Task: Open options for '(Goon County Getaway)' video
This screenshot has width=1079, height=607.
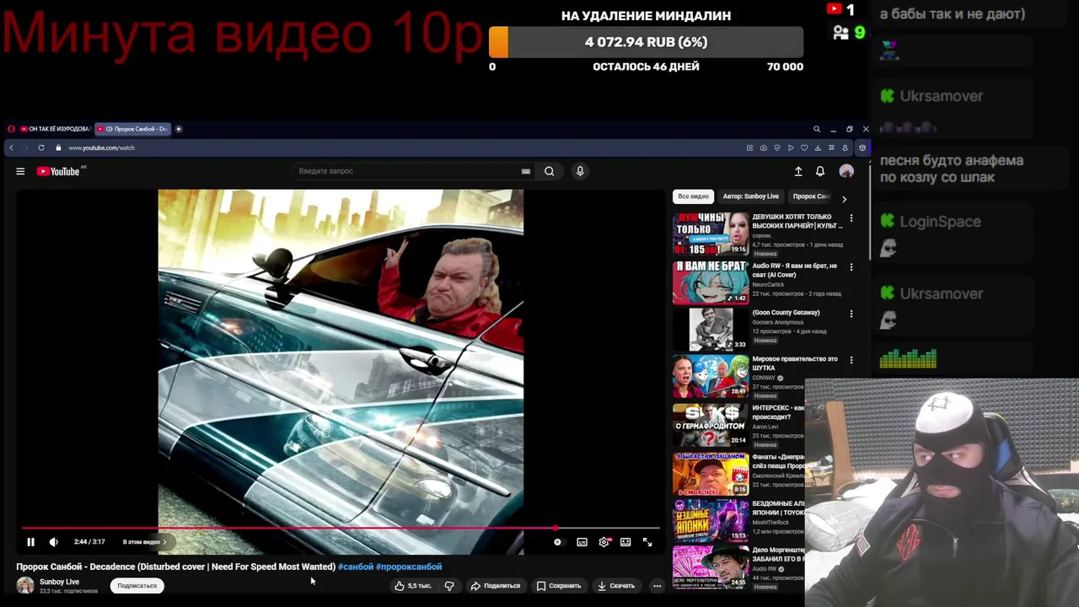Action: (x=851, y=314)
